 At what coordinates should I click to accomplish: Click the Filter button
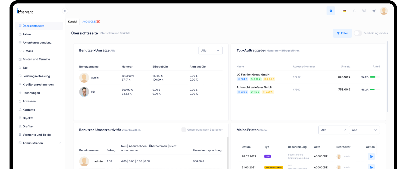tap(342, 33)
